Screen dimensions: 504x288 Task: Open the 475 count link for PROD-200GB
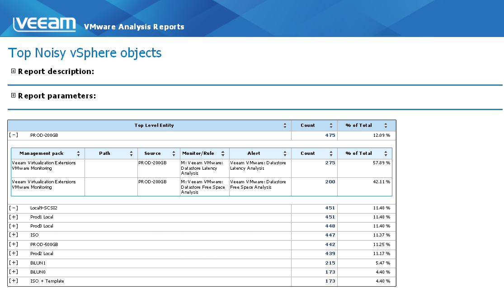330,135
